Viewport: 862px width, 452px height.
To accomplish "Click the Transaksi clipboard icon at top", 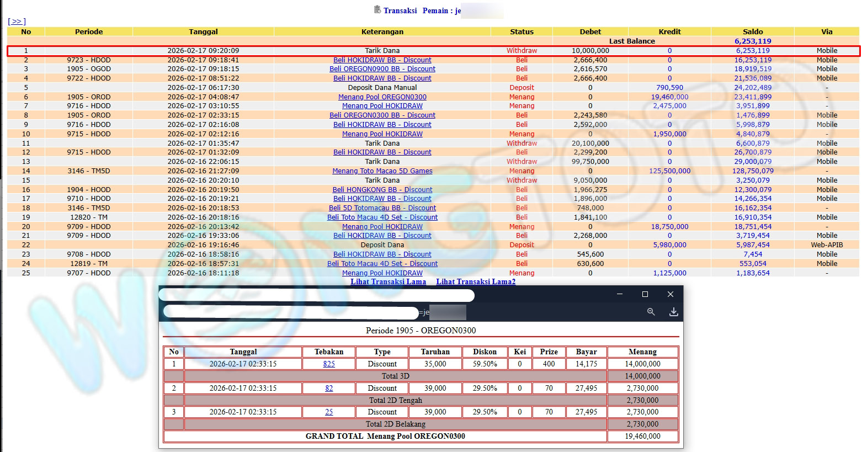I will tap(377, 9).
